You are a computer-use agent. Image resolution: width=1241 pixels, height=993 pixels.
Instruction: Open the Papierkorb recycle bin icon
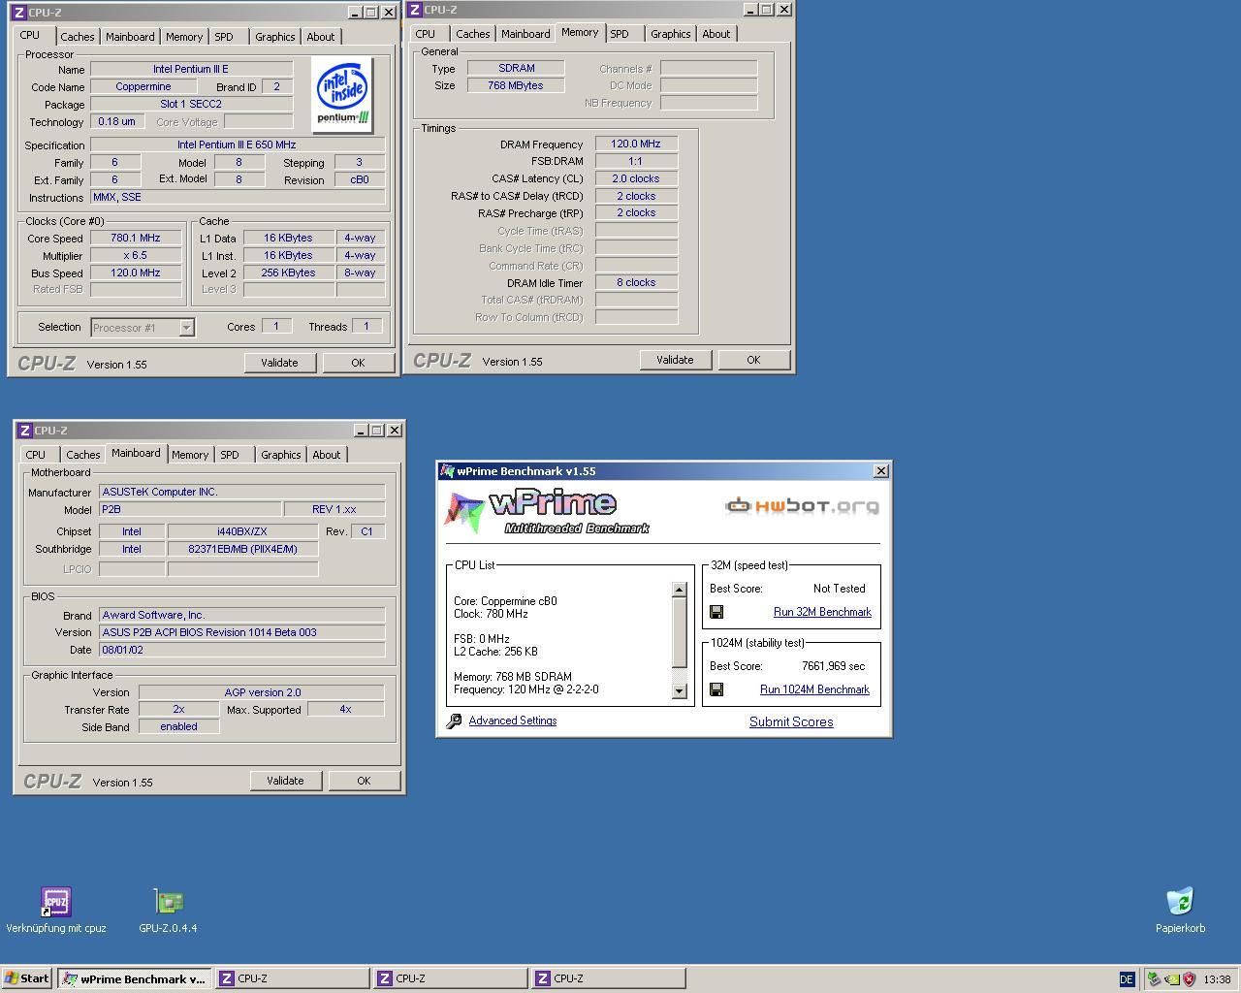pos(1180,901)
